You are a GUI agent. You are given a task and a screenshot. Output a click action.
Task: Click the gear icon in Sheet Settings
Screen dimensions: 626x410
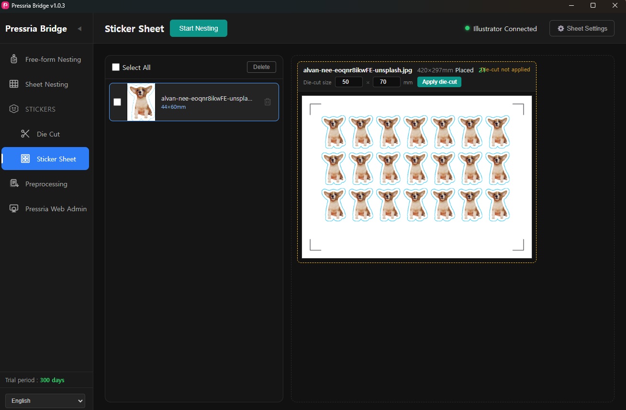pos(561,29)
